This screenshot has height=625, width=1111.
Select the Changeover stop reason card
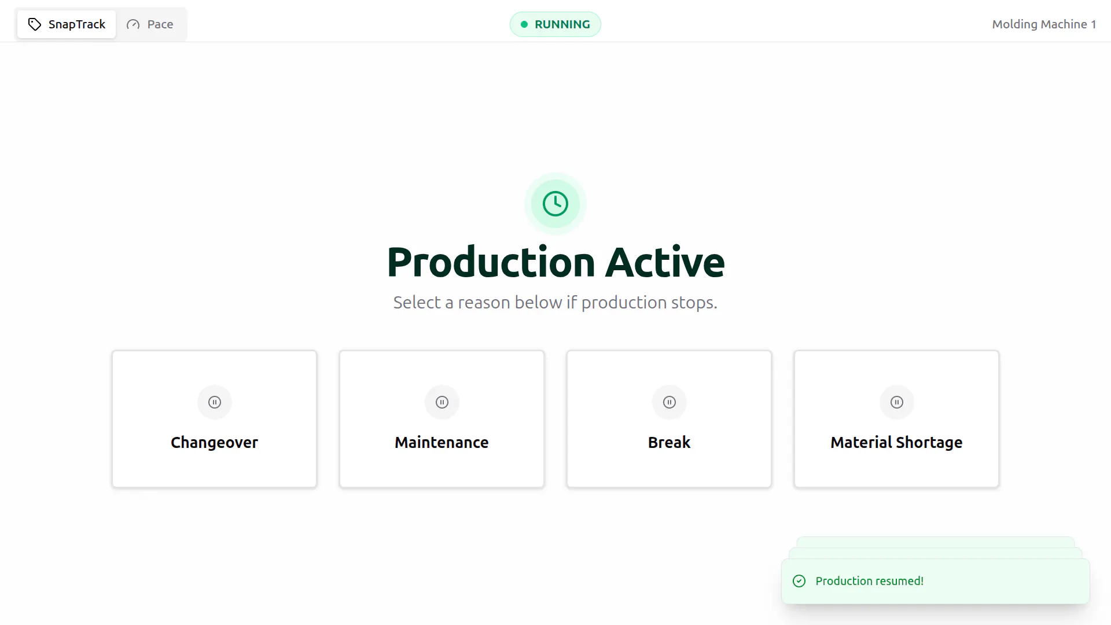coord(215,419)
